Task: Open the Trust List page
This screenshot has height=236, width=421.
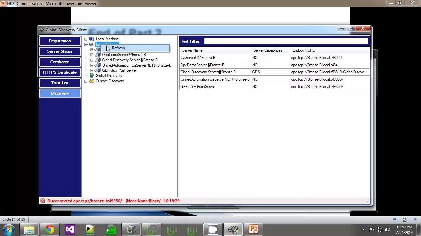Action: [60, 83]
